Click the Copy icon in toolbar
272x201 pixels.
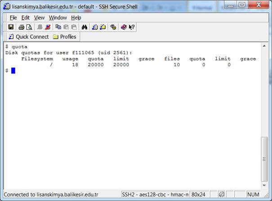[58, 27]
